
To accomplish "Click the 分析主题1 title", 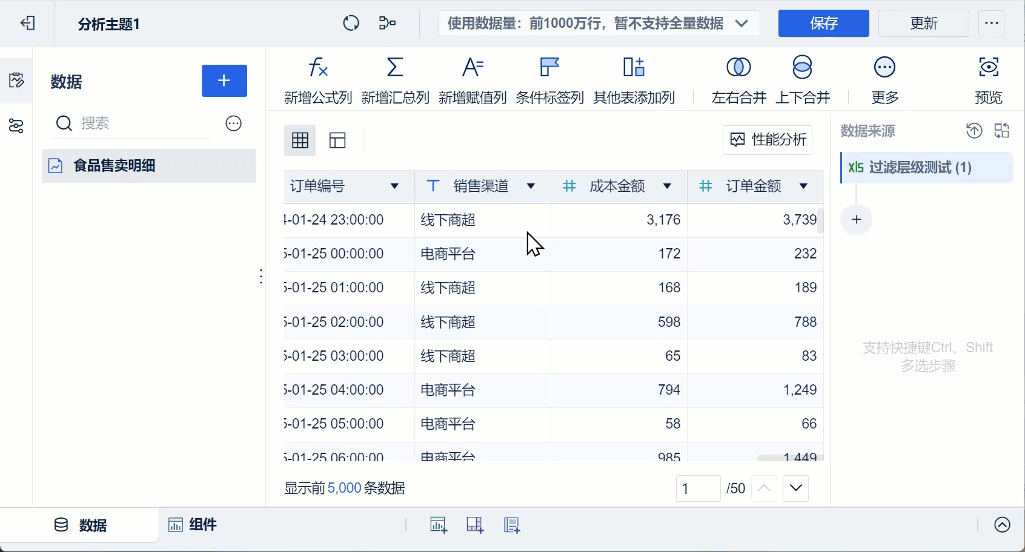I will (109, 24).
